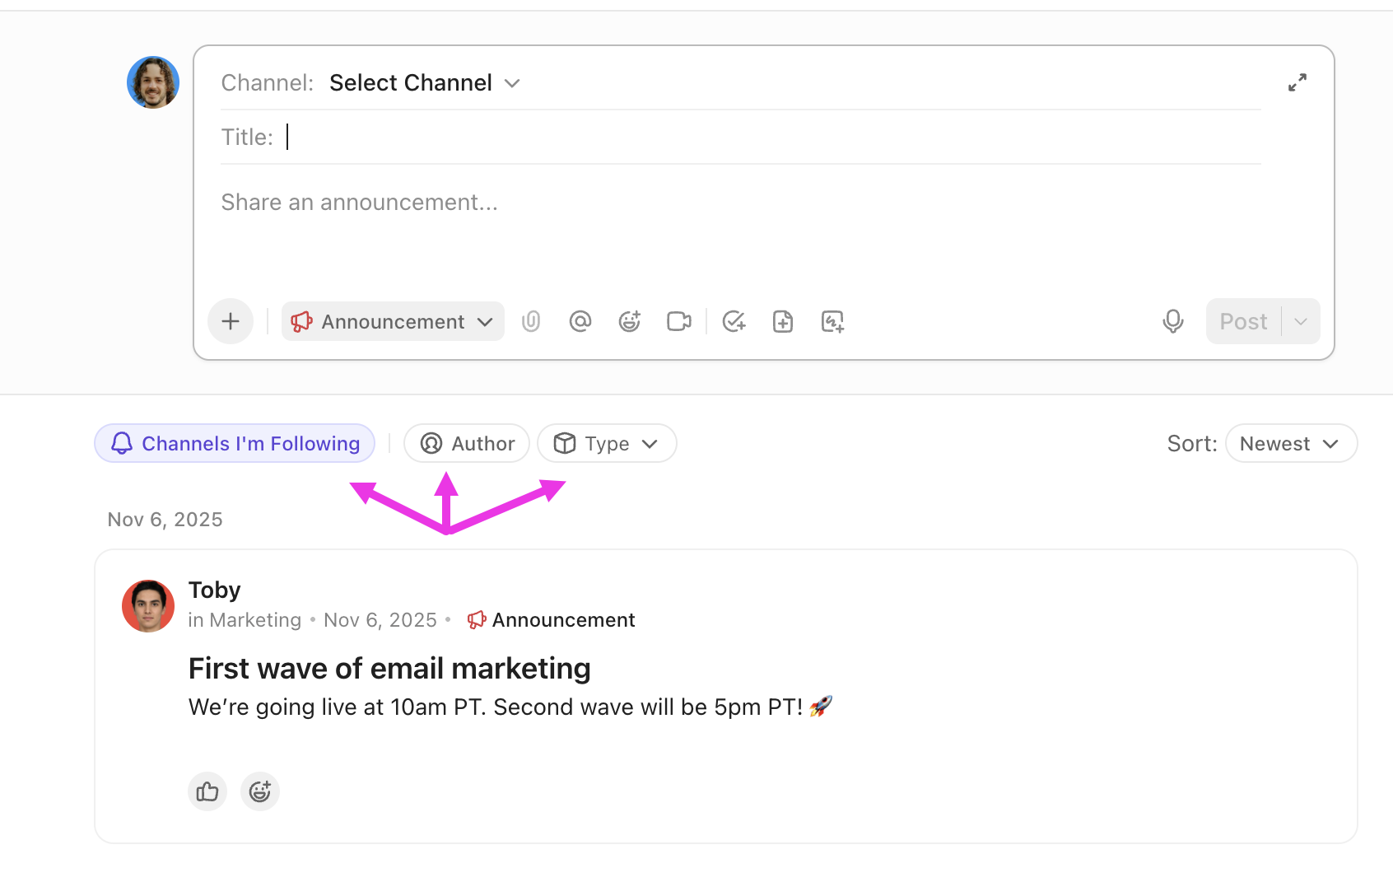1393x896 pixels.
Task: Open the Post options arrow
Action: (1301, 321)
